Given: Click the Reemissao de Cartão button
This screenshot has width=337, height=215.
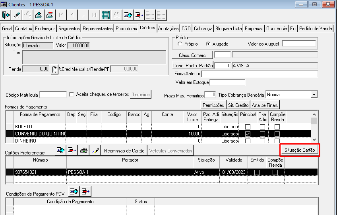Looking at the screenshot, I should tap(124, 151).
